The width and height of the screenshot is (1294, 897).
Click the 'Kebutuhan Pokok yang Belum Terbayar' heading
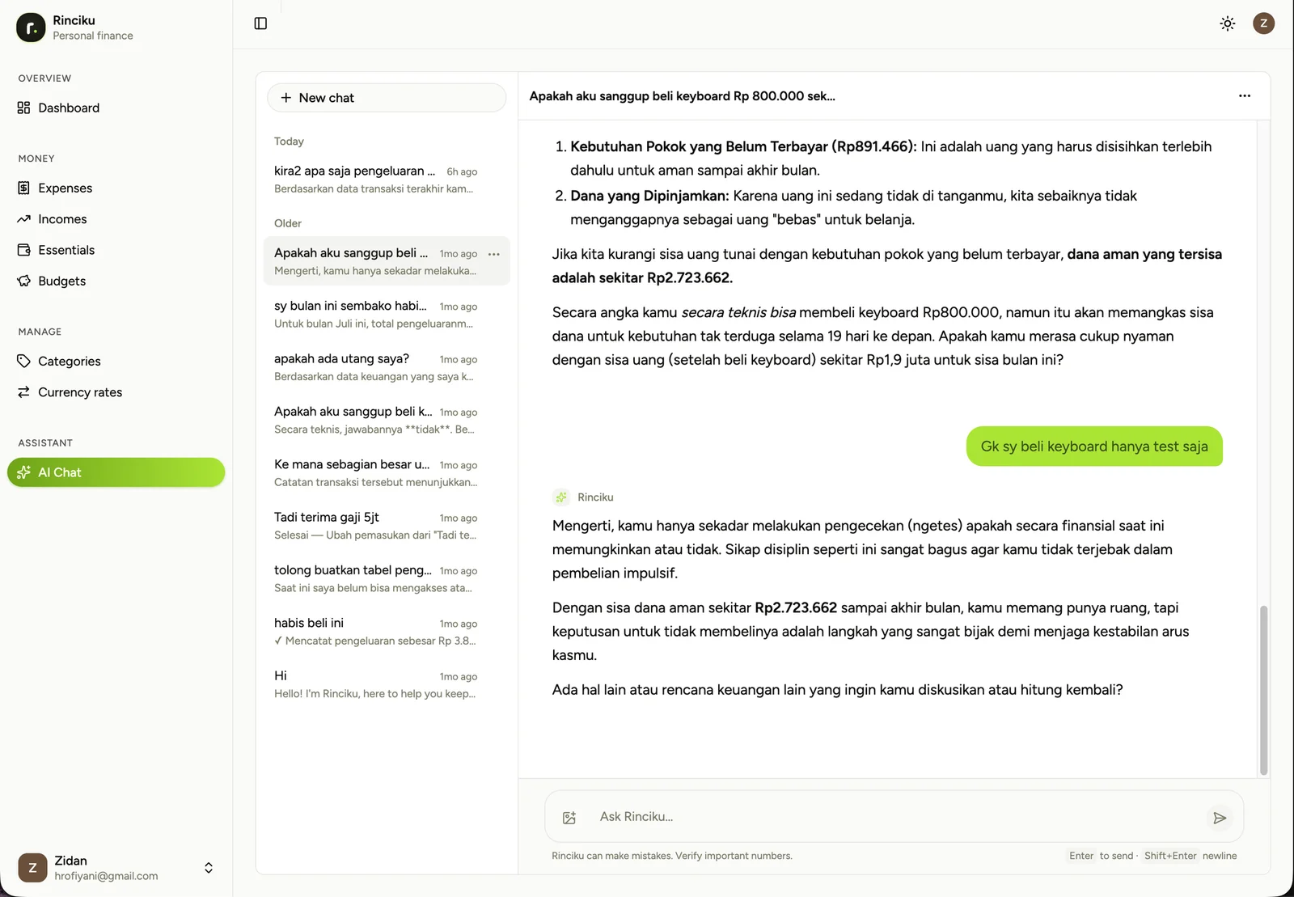pos(743,146)
